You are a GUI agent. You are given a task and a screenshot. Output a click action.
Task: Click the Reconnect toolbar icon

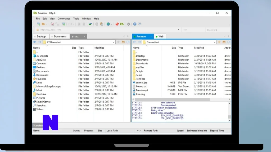click(52, 24)
